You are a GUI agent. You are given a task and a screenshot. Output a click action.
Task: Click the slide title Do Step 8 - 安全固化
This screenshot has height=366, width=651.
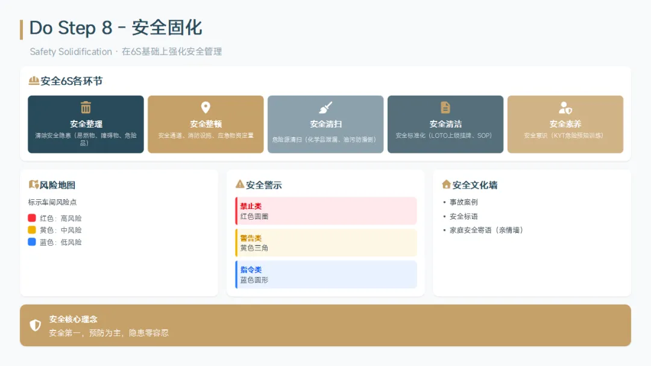click(115, 28)
